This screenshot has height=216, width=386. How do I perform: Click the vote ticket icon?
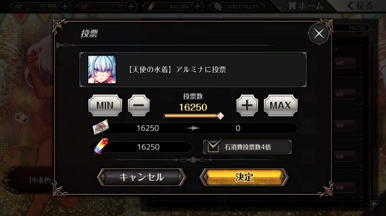(x=100, y=128)
